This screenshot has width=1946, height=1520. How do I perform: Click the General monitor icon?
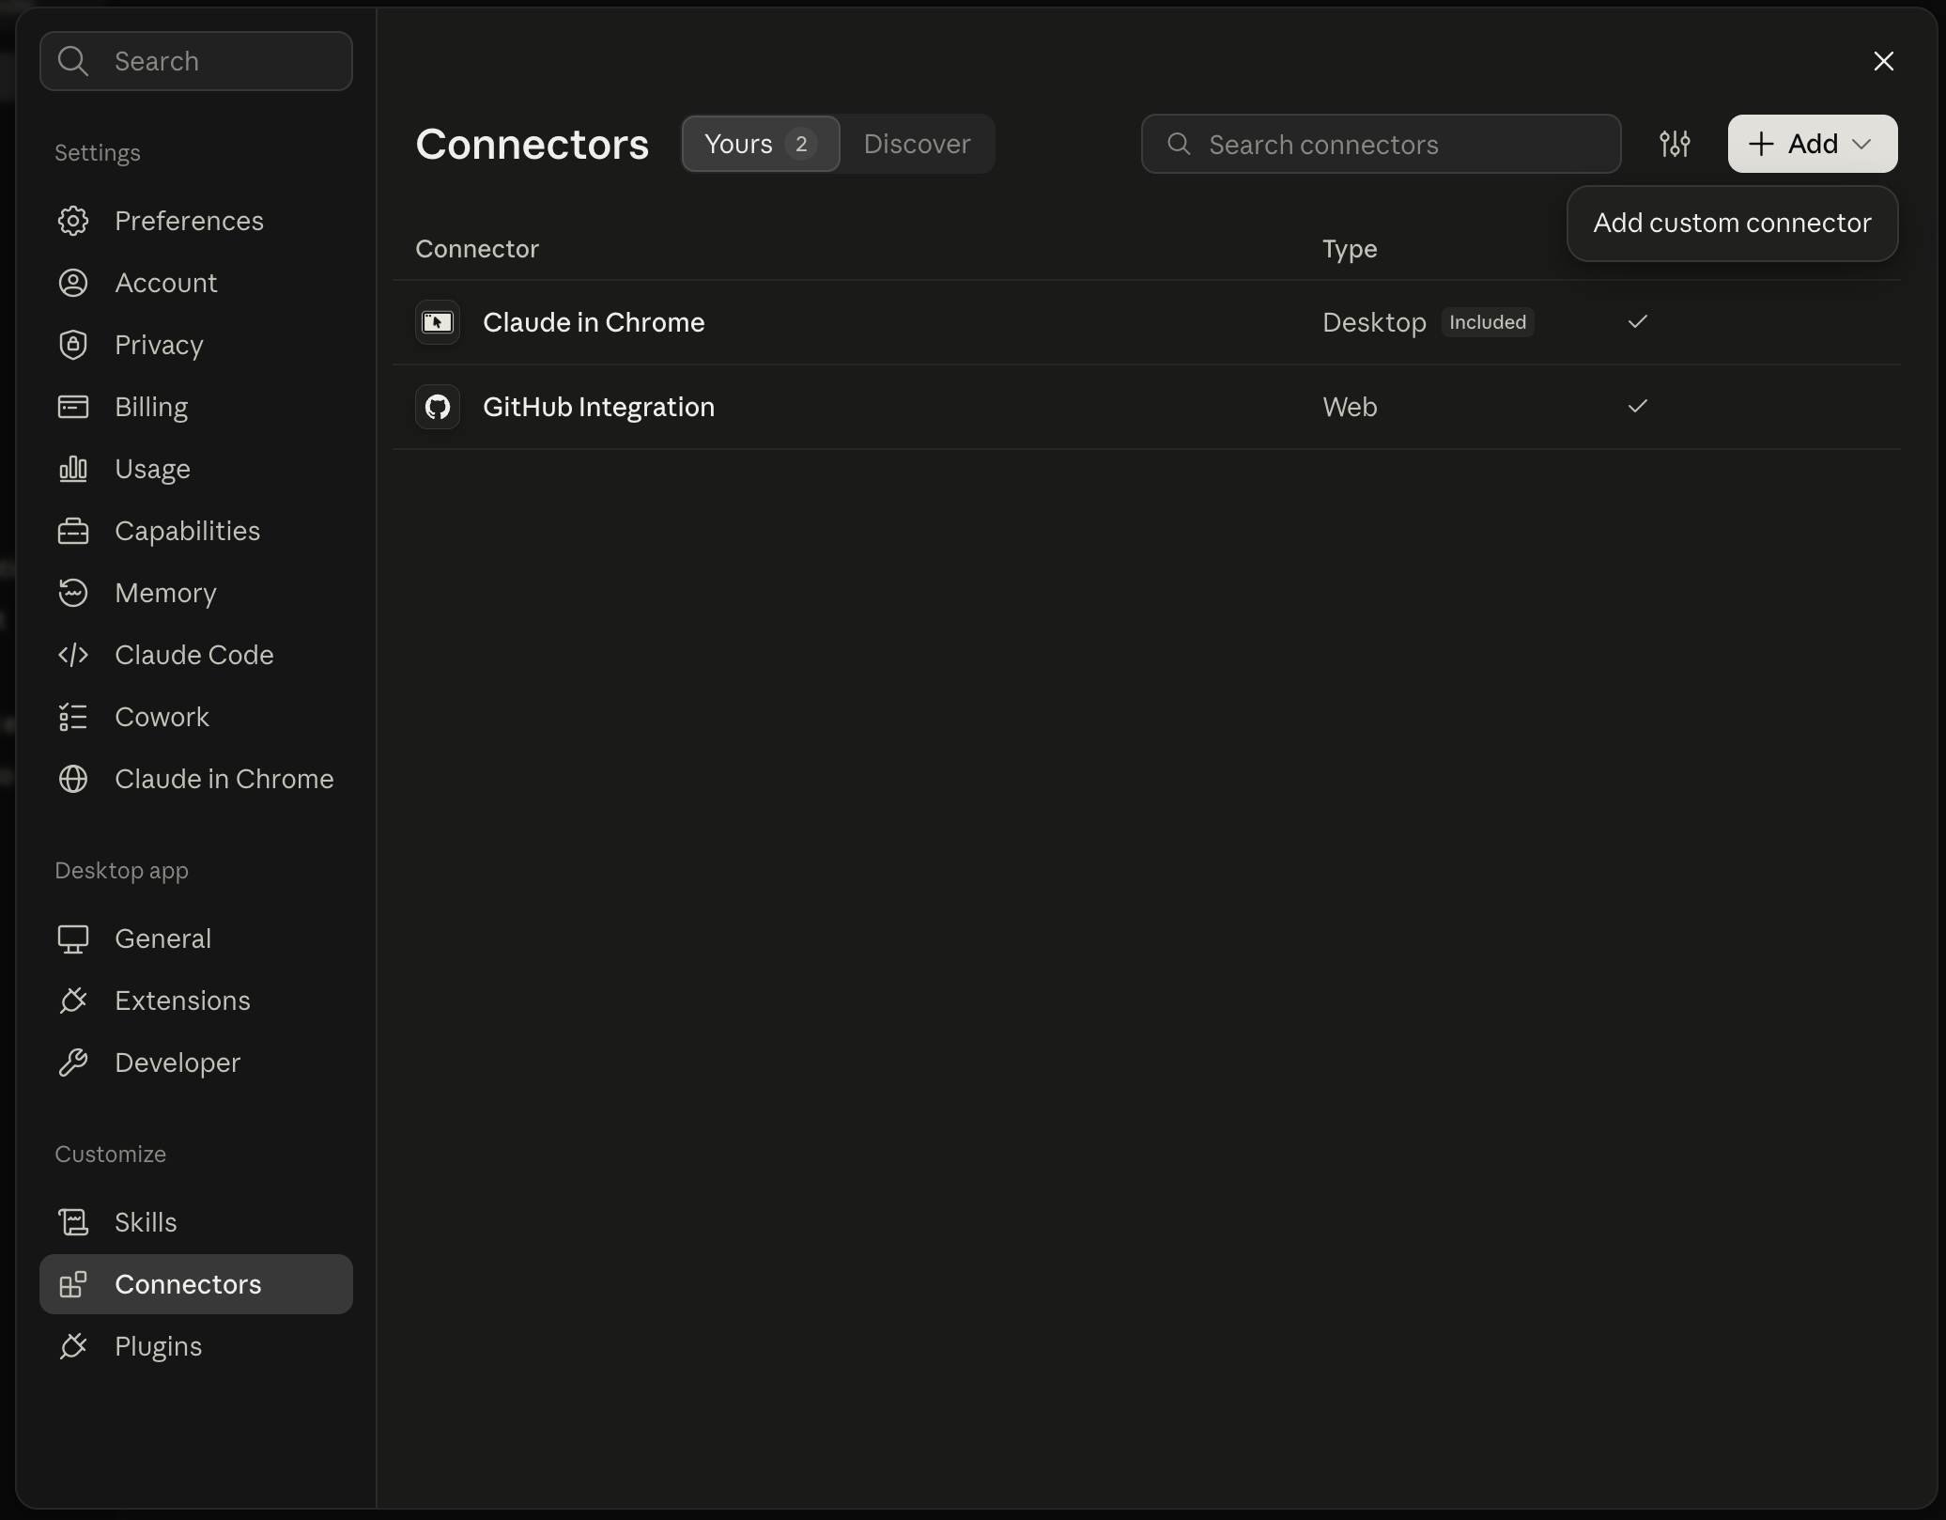click(73, 938)
